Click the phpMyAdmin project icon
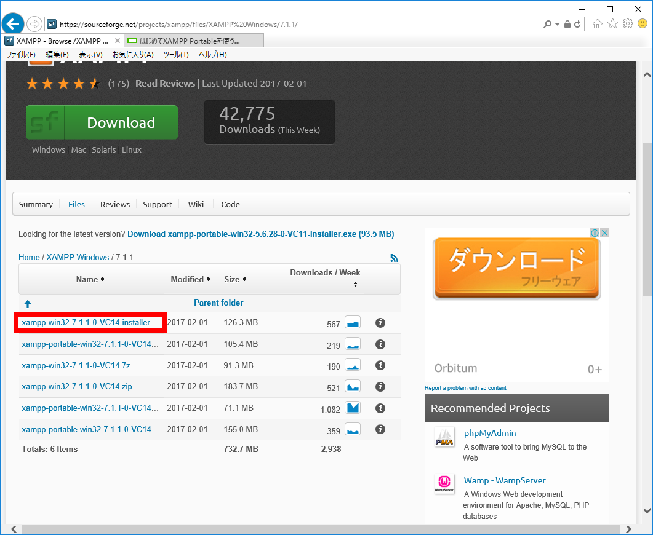The height and width of the screenshot is (535, 653). coord(444,437)
